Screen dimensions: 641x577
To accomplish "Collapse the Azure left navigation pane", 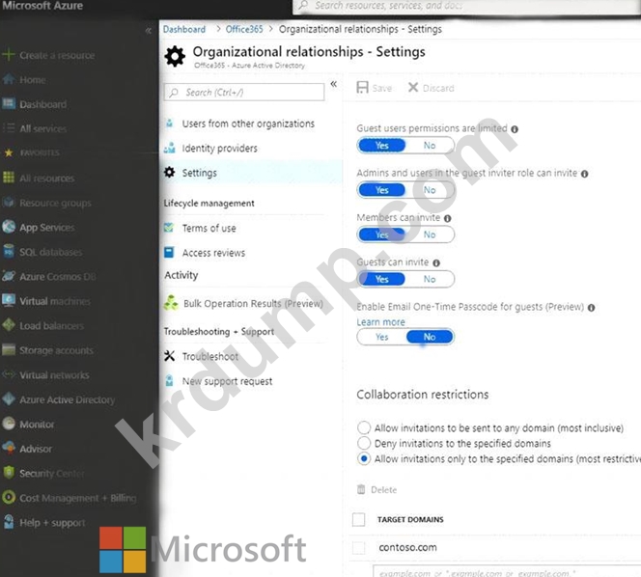I will tap(149, 31).
